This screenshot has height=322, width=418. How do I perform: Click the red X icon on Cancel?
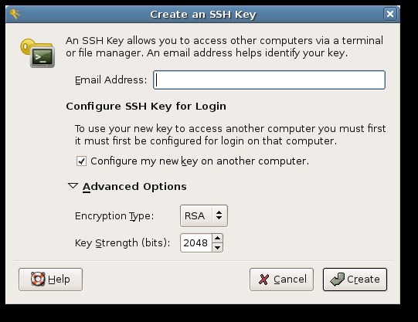point(263,280)
